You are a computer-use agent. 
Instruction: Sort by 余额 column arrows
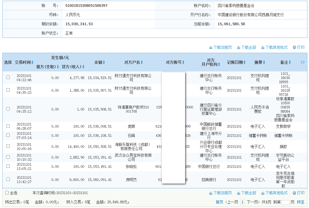click(104, 63)
